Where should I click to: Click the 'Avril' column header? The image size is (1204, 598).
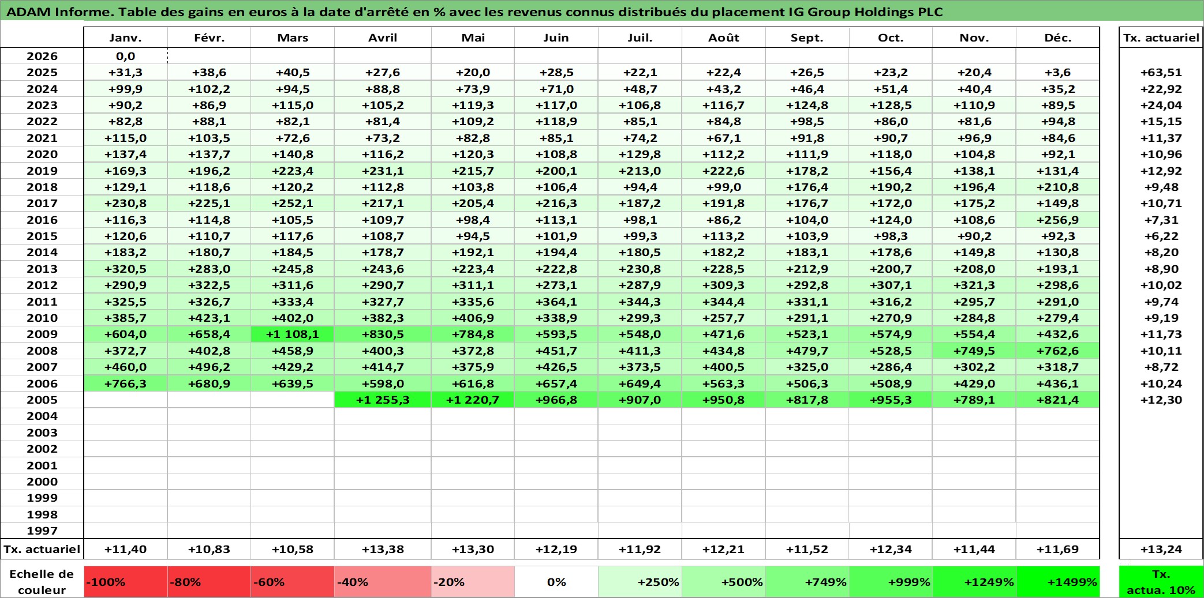(x=383, y=37)
